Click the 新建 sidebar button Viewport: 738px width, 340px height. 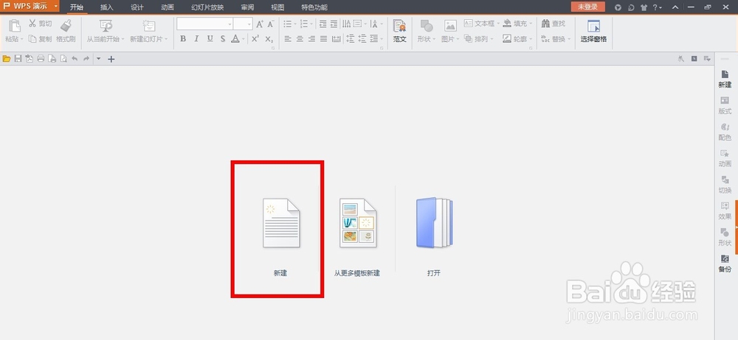(x=725, y=79)
